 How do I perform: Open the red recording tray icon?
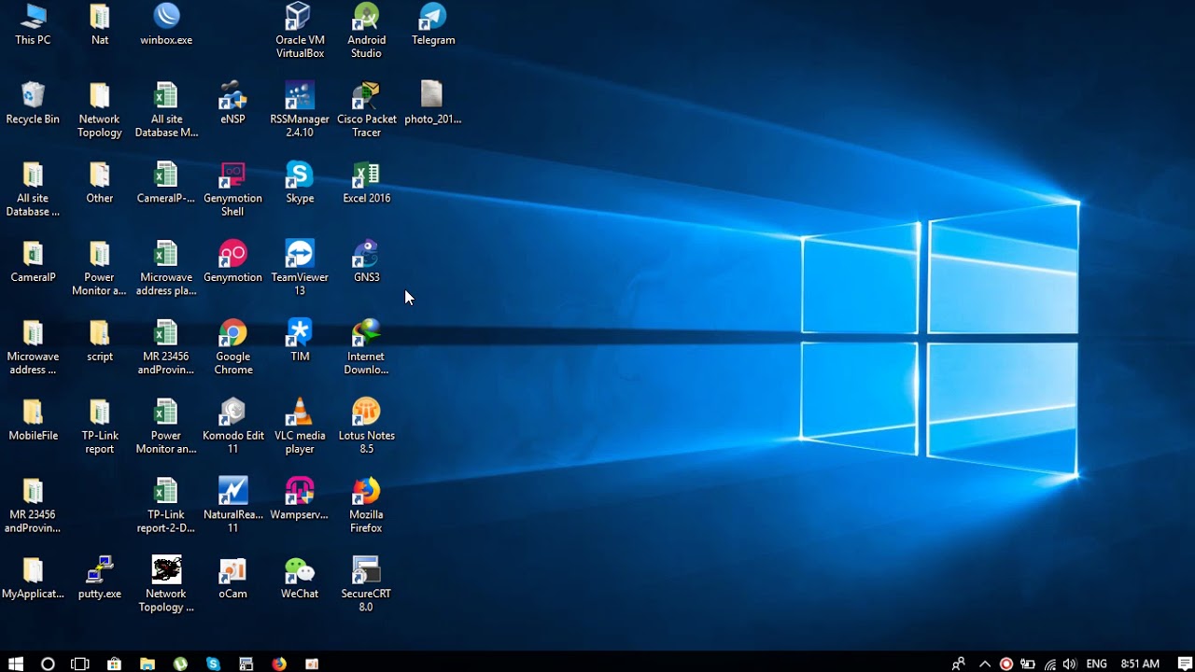(1006, 664)
